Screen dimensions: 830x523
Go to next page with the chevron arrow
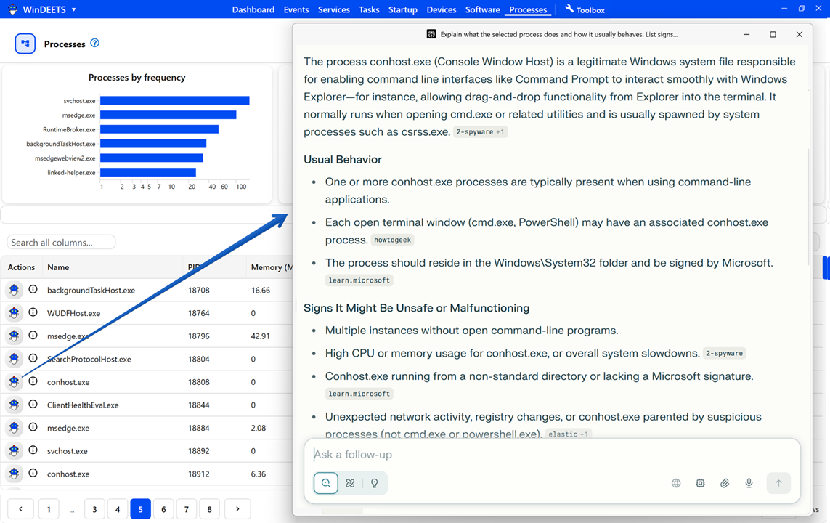[237, 509]
